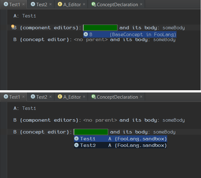Click ConceptDeclaration tab's green S icon, upper window

(93, 5)
